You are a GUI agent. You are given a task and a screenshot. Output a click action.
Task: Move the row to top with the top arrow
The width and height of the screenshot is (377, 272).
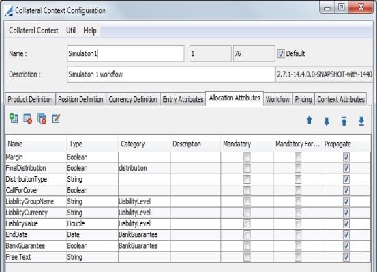pyautogui.click(x=344, y=121)
